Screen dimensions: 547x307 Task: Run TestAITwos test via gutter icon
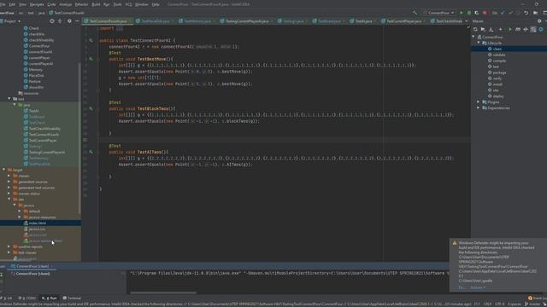[x=91, y=152]
